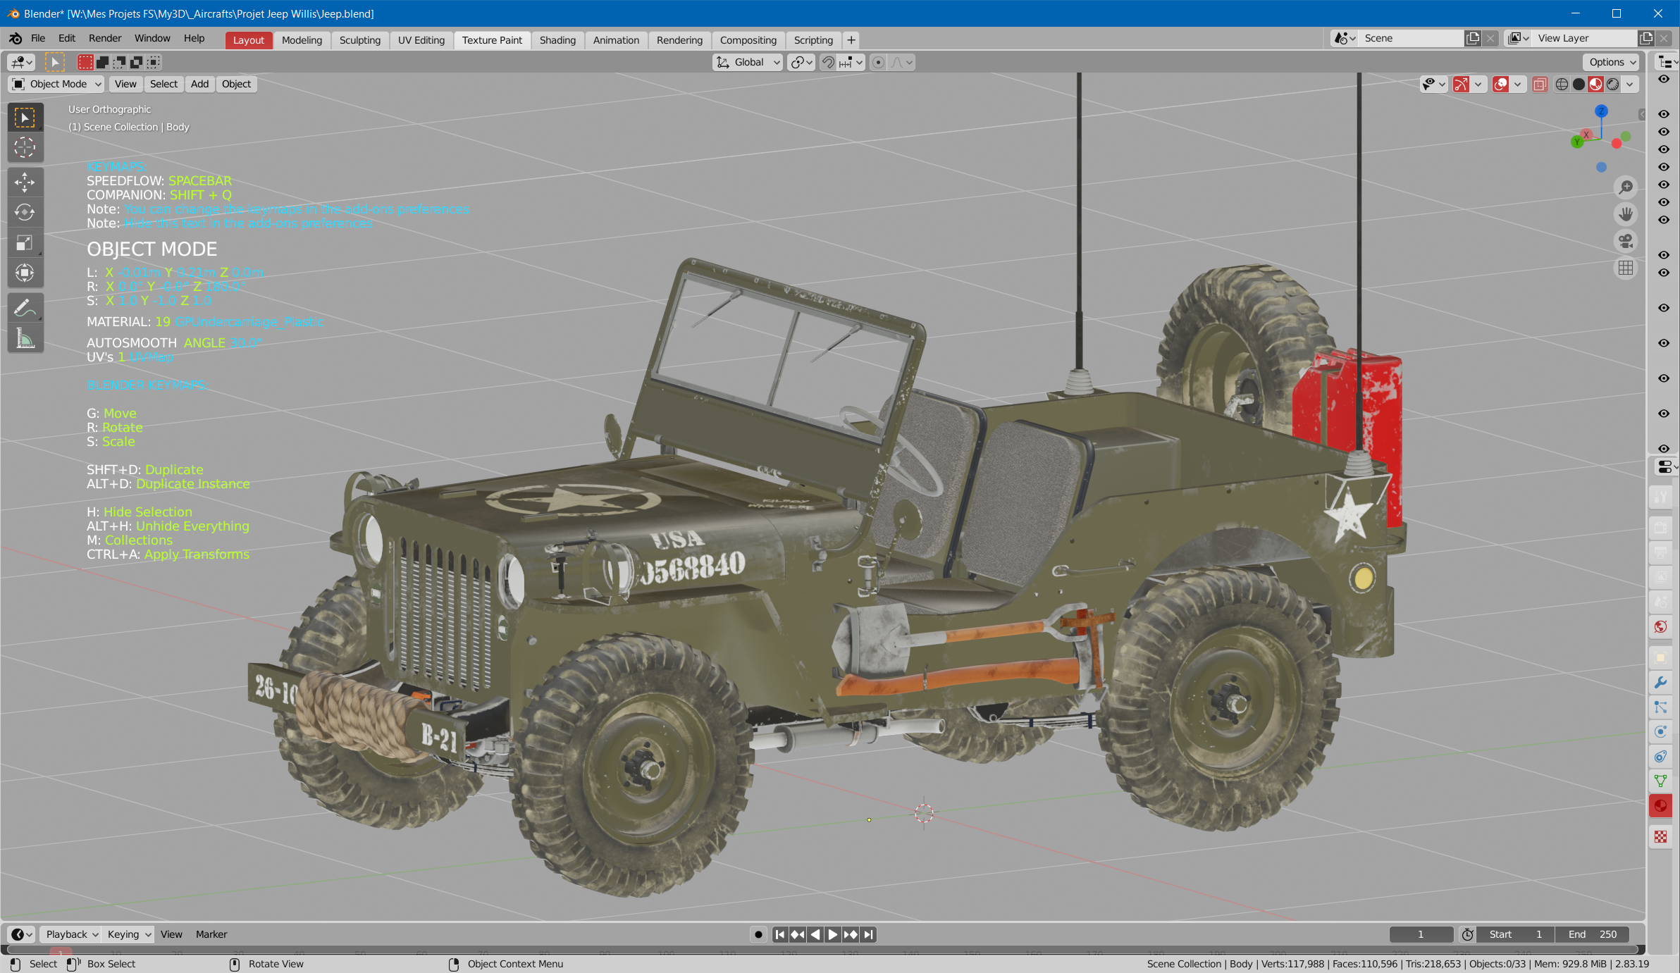Set selection mode to Intersect
This screenshot has height=973, width=1680.
click(154, 62)
